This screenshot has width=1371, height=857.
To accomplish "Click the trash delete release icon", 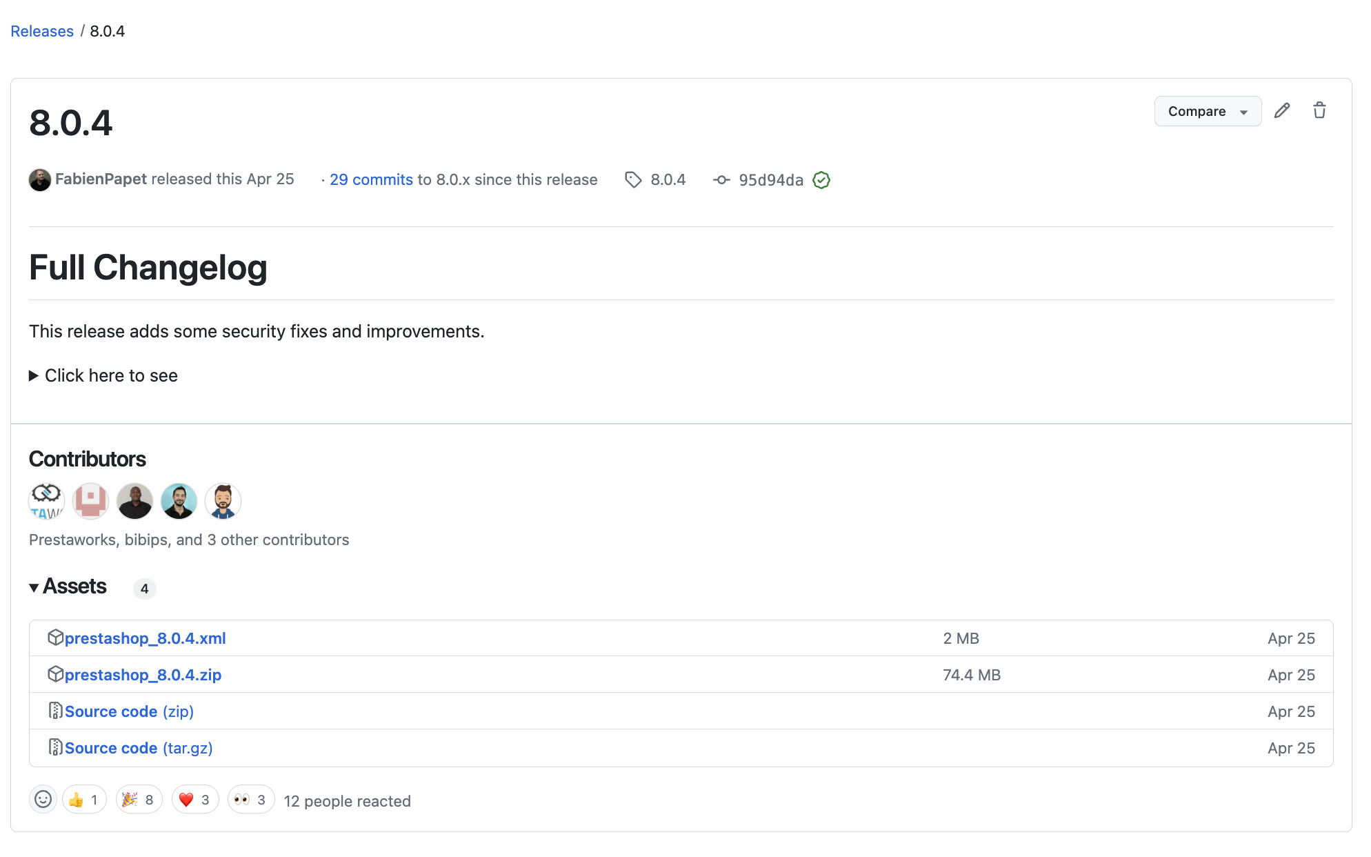I will tap(1319, 111).
